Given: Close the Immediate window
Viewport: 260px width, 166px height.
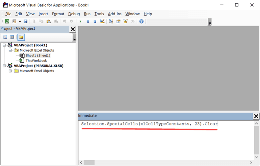Looking at the screenshot, I should click(x=256, y=116).
